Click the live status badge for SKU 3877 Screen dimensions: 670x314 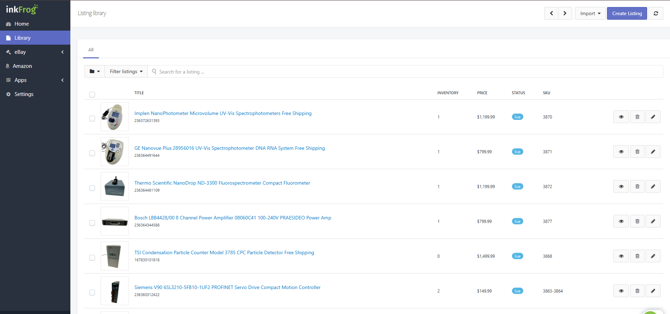(517, 221)
